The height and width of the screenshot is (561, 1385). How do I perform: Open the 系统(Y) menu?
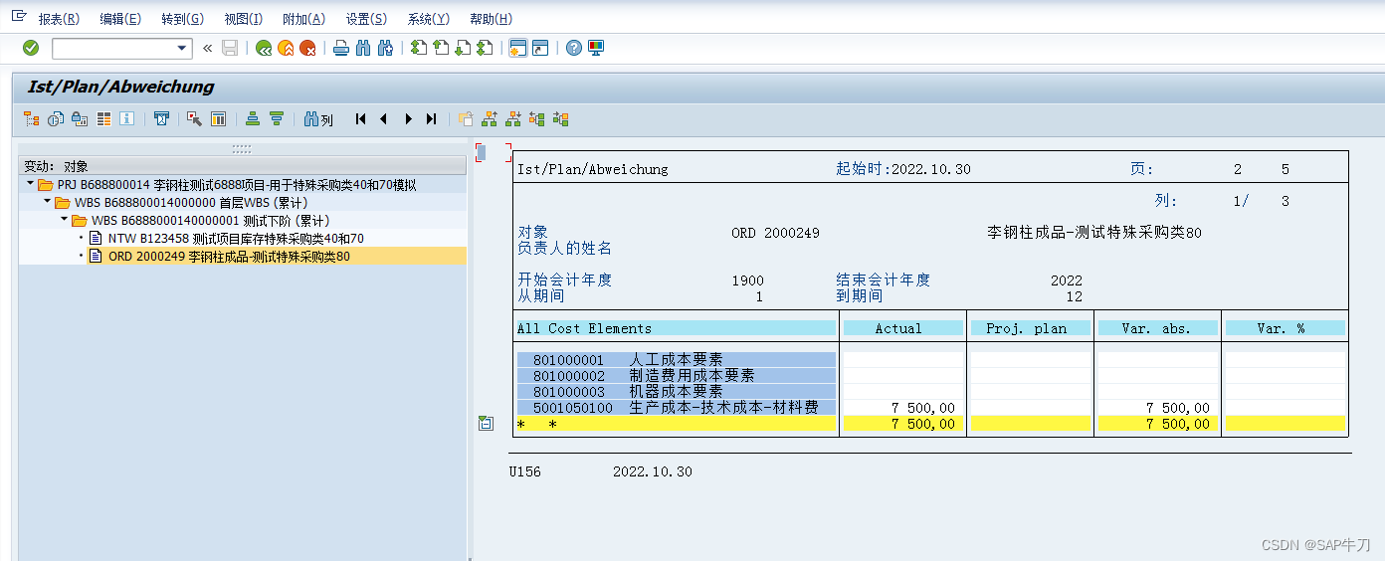[428, 19]
